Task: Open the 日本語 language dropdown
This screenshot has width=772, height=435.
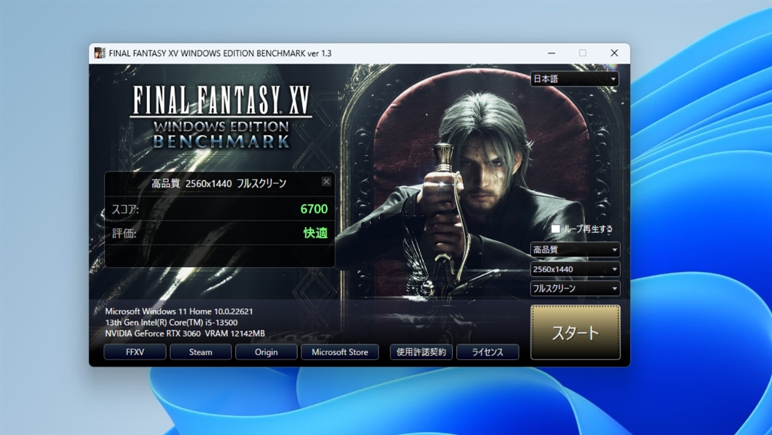Action: click(x=574, y=79)
